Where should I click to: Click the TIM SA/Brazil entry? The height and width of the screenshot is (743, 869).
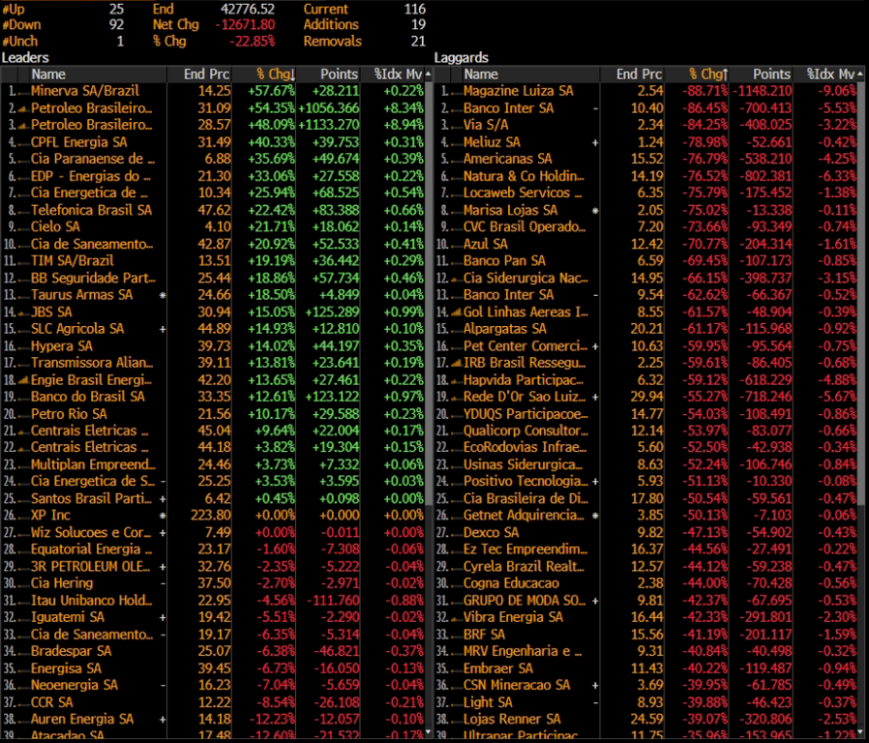coord(213,261)
